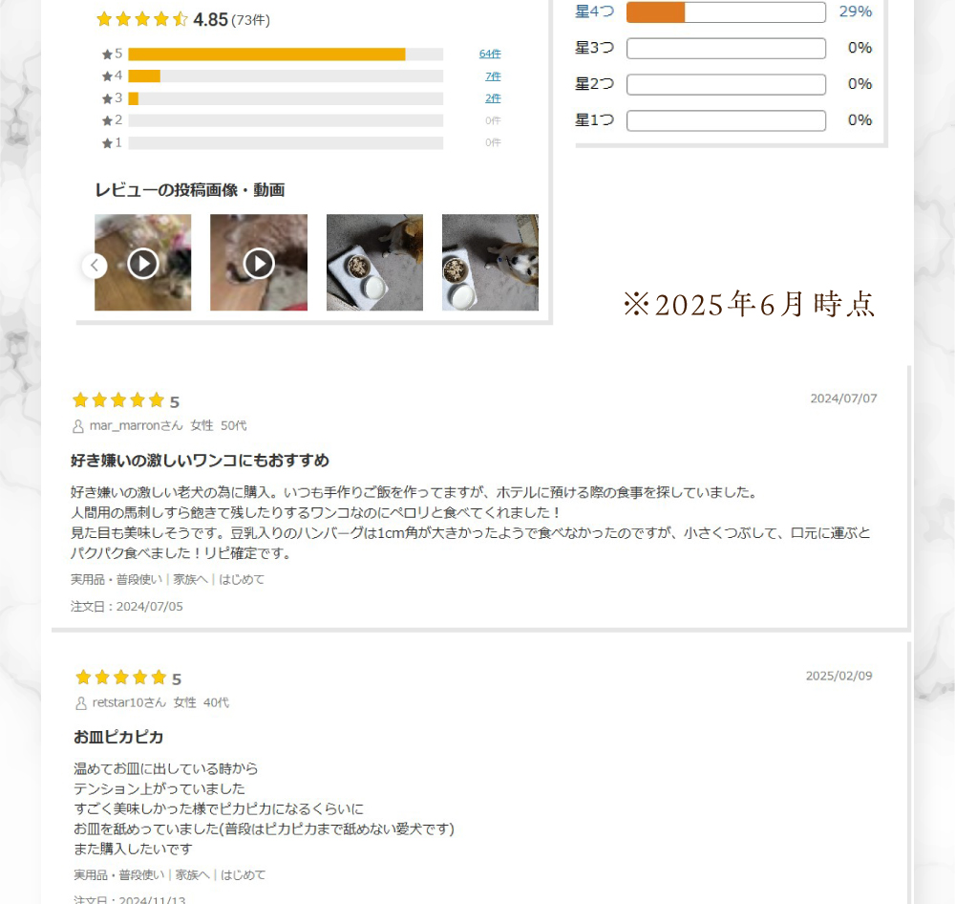Play the second review video thumbnail
Screen dimensions: 955x904
coord(259,263)
